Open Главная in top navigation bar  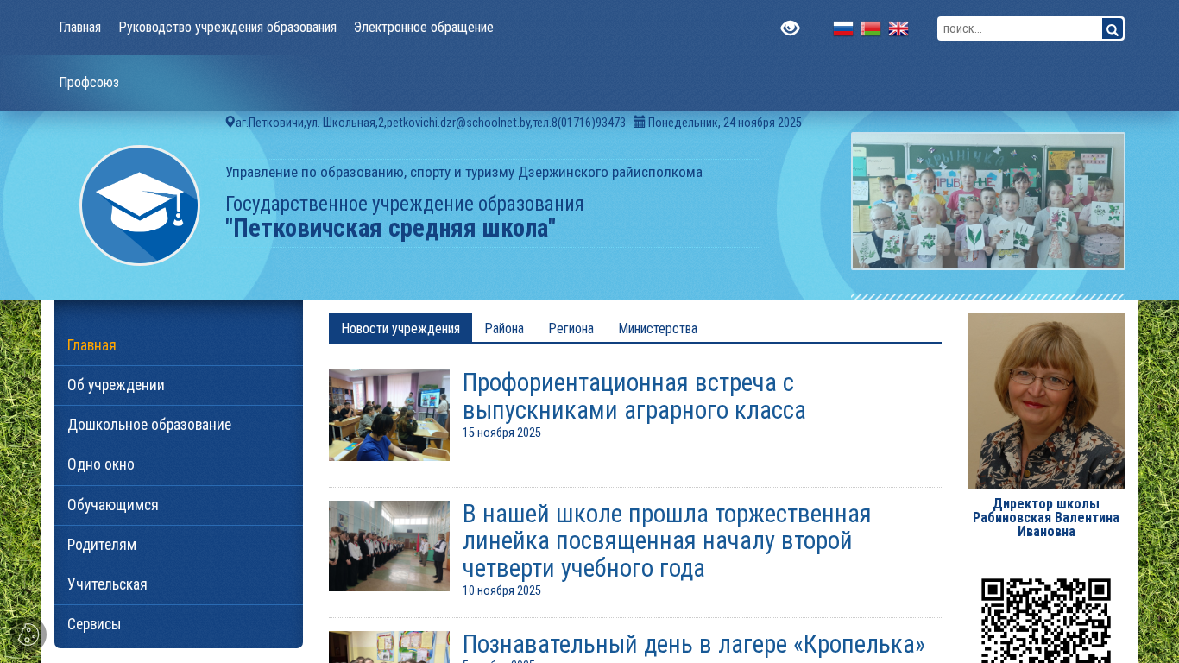80,28
